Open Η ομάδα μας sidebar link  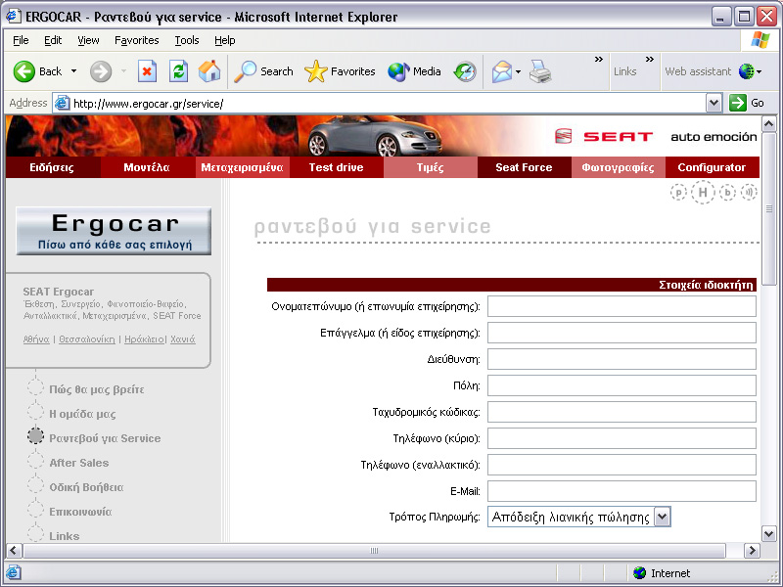point(82,414)
